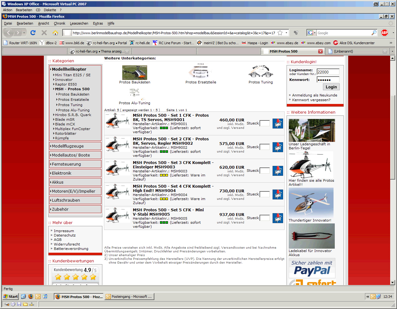This screenshot has width=397, height=309.
Task: Expand the Fernsteuerung category
Action: tap(75, 164)
